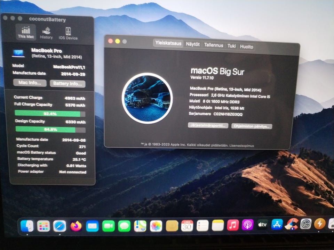The width and height of the screenshot is (334, 250).
Task: Open Finder from the Dock
Action: point(27,226)
